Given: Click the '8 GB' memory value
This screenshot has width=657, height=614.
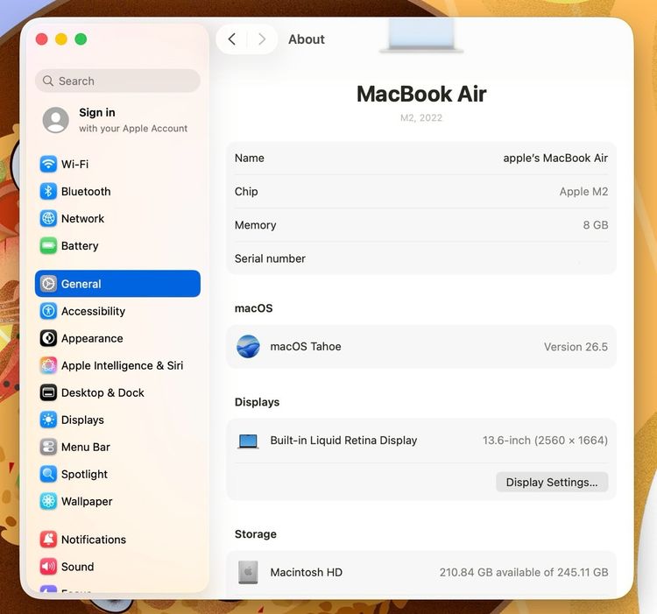Looking at the screenshot, I should click(595, 225).
